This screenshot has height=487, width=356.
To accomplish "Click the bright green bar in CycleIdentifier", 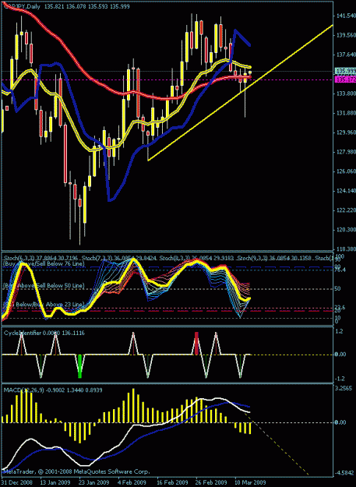I will coord(79,366).
